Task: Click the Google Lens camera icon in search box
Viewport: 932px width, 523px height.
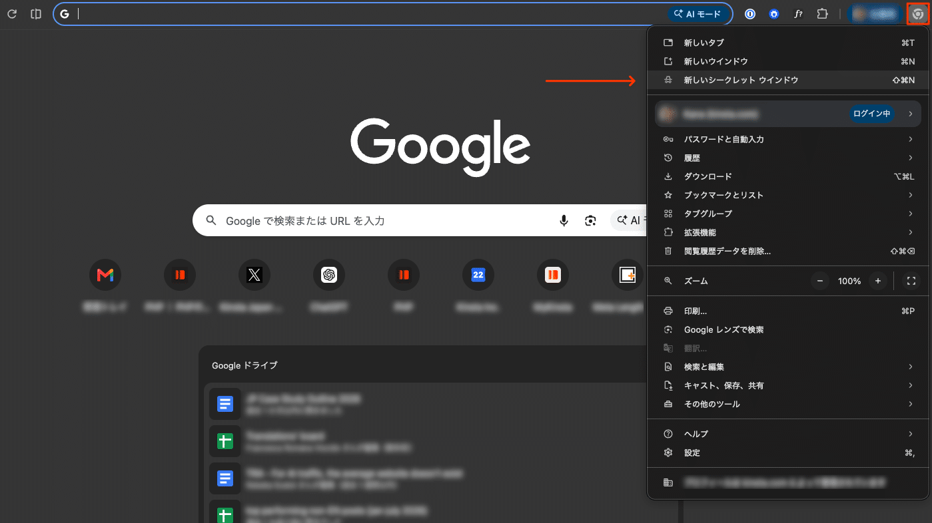Action: point(590,220)
